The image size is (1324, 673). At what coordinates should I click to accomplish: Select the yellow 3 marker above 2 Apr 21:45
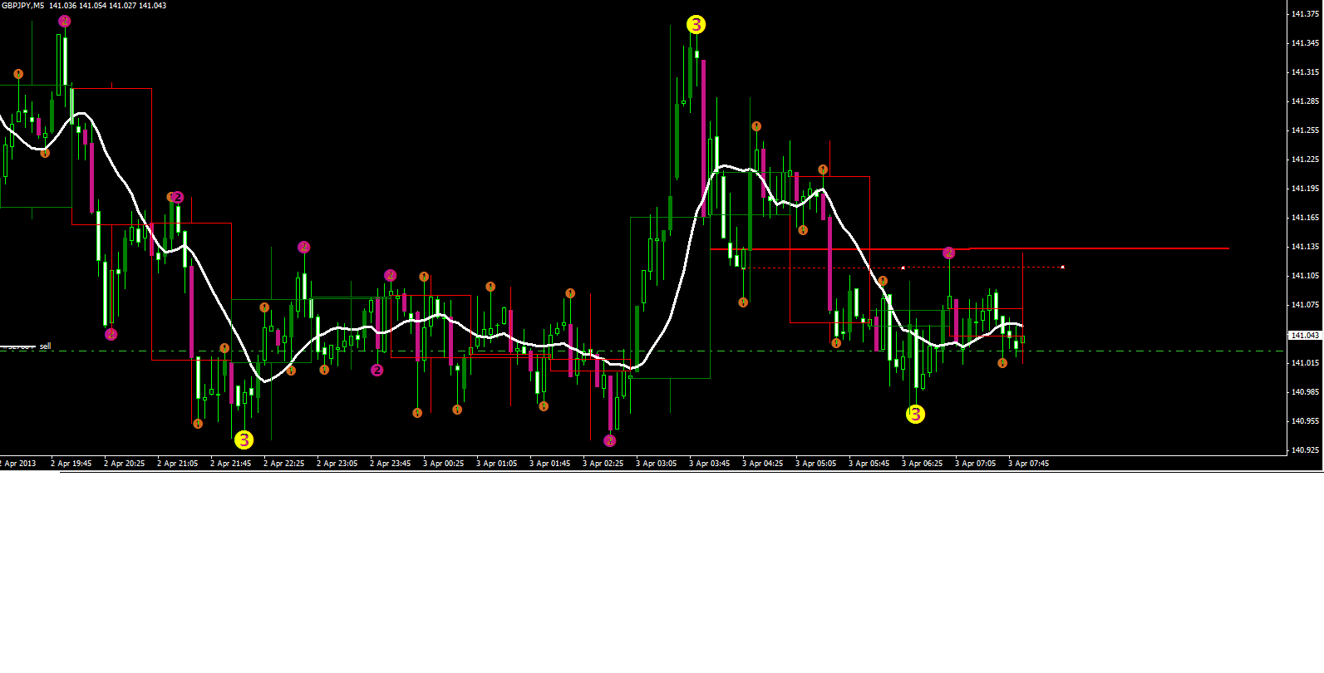coord(244,440)
